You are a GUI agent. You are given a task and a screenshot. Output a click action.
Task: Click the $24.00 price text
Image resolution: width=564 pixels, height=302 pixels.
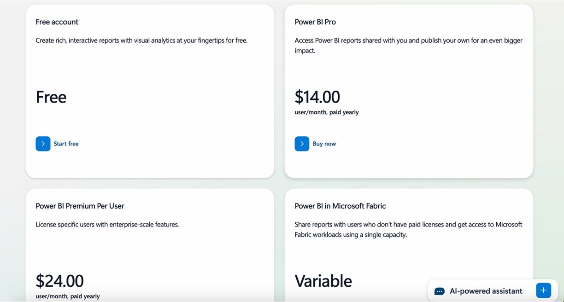click(59, 281)
